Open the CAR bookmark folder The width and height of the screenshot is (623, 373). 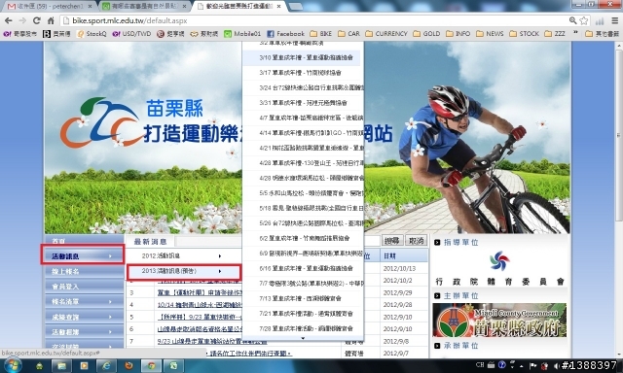348,34
